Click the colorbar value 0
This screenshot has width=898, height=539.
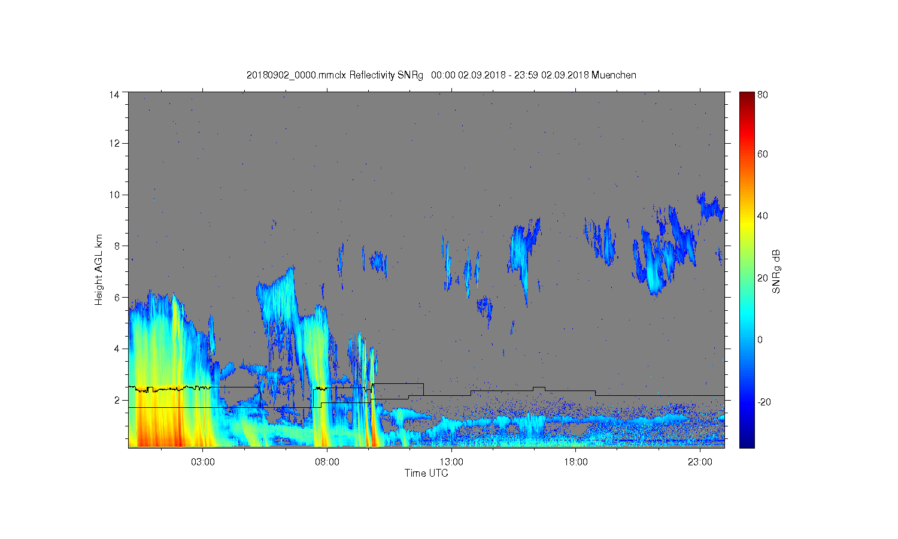click(760, 340)
